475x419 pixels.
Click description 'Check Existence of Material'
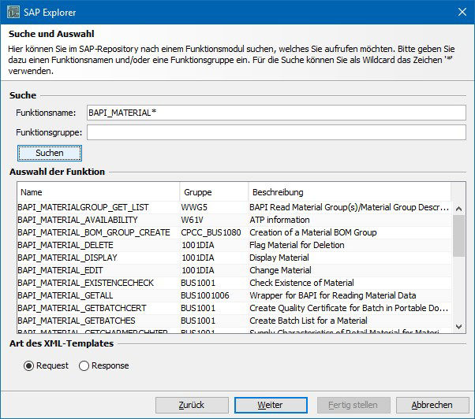pyautogui.click(x=301, y=283)
